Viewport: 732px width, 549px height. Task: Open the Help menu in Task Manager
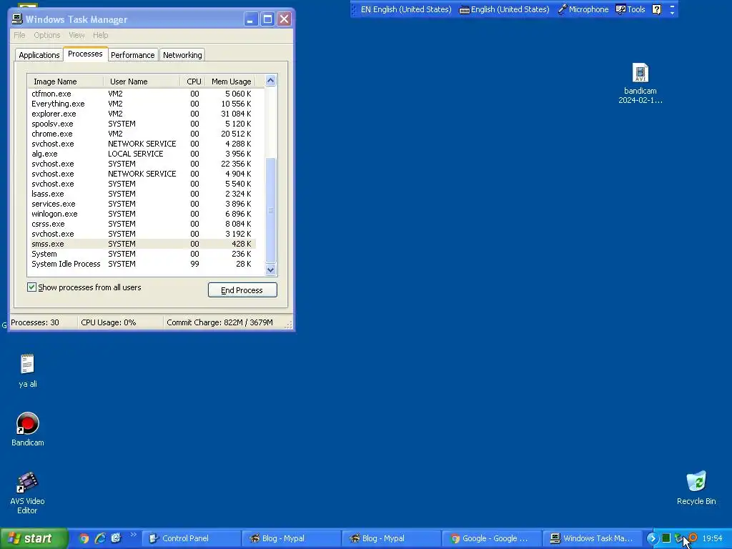(100, 35)
